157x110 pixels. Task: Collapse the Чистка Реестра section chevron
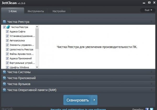152,22
